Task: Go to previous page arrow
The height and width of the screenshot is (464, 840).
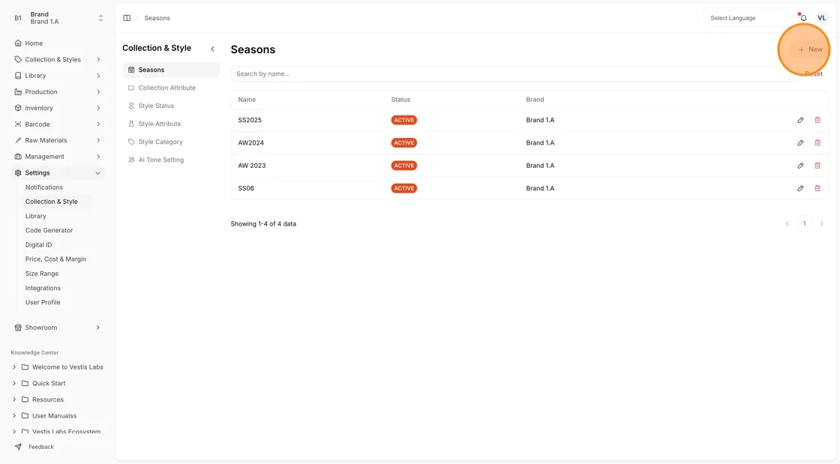Action: (x=787, y=223)
